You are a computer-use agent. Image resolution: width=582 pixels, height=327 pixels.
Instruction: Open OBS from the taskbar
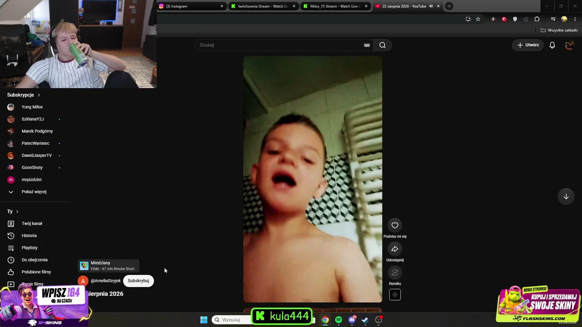click(378, 320)
